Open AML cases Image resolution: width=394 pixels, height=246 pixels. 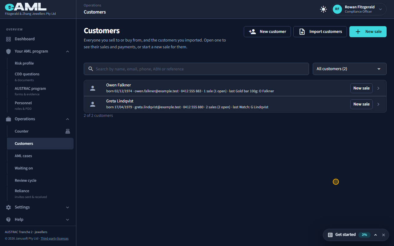coord(40,156)
